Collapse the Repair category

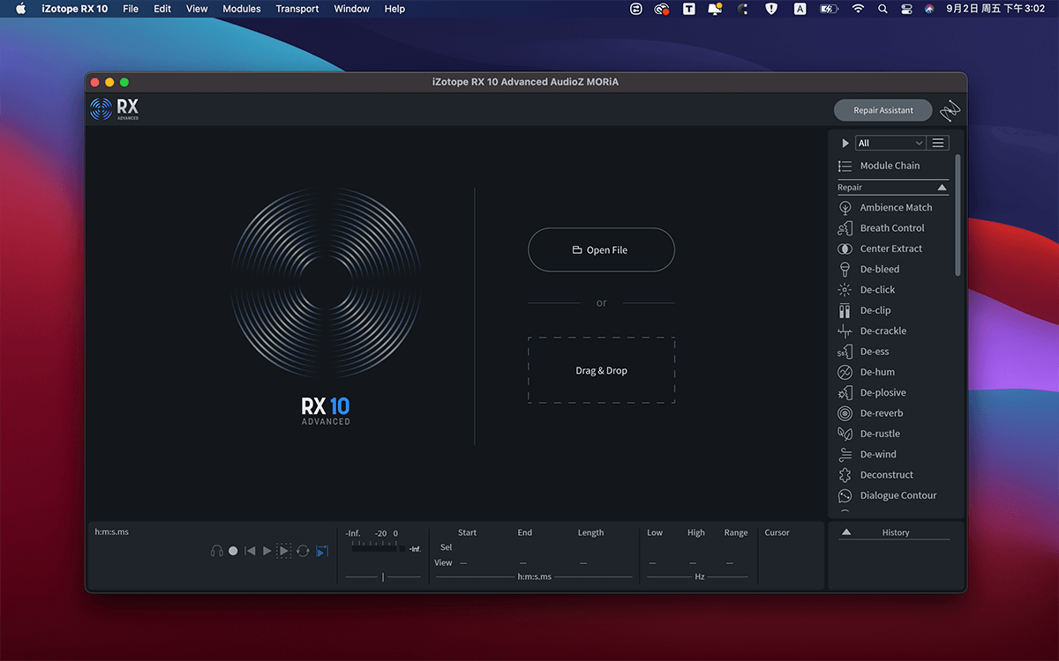pyautogui.click(x=942, y=188)
